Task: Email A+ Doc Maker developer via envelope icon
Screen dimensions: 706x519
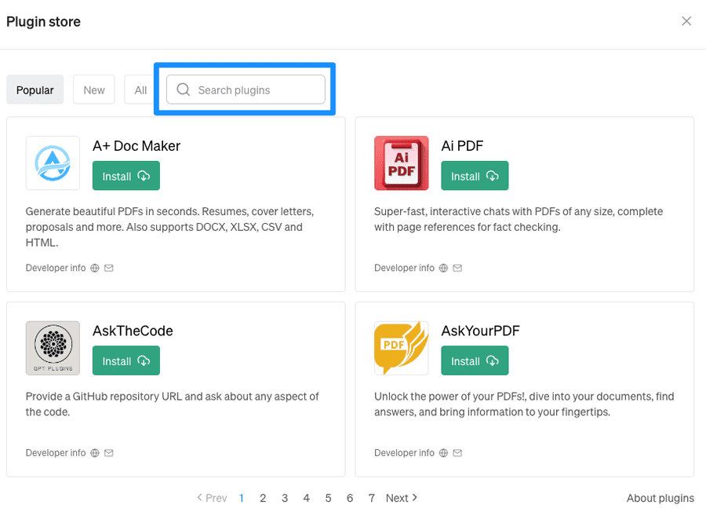Action: pos(108,268)
